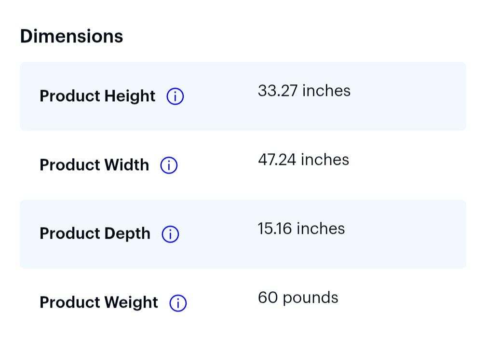Click the Dimensions section heading
The image size is (486, 339).
71,36
